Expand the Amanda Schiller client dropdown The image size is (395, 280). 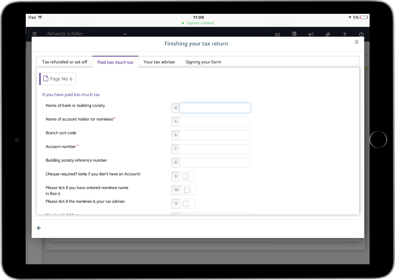[125, 34]
